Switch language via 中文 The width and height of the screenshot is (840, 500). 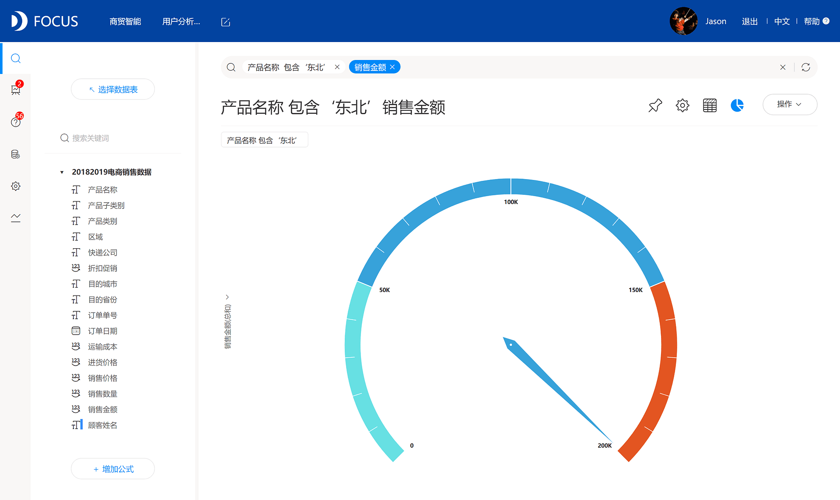[x=782, y=21]
